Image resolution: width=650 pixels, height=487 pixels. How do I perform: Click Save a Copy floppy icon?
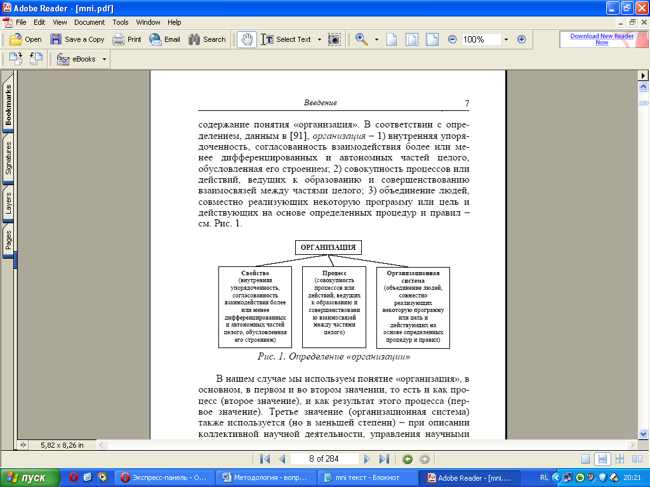(56, 39)
